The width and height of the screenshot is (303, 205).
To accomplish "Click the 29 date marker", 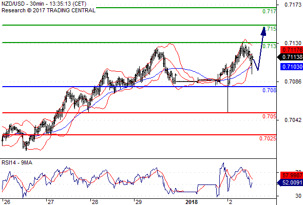I will click(139, 202).
